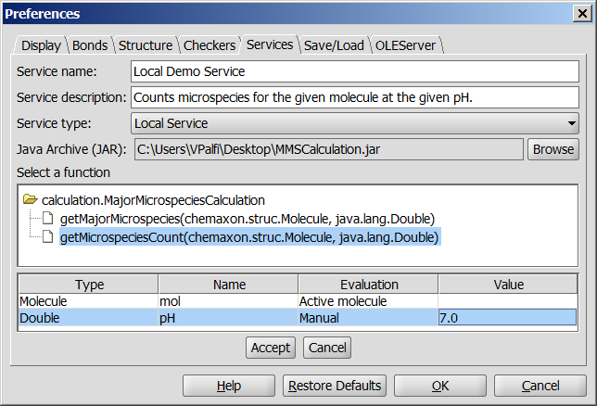This screenshot has width=597, height=406.
Task: Click the document icon next to getMajorMicrospecies
Action: tap(48, 219)
